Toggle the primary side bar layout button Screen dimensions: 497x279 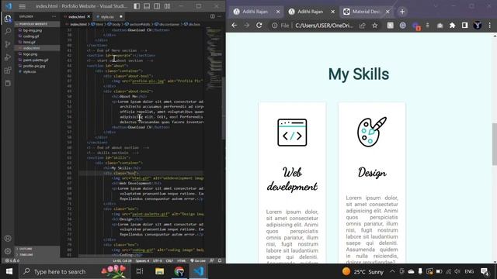click(137, 6)
